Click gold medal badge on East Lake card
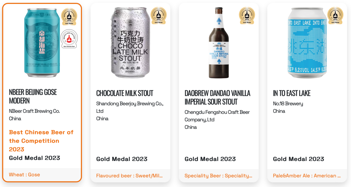Screen dimensions: 351x187 coord(335,16)
